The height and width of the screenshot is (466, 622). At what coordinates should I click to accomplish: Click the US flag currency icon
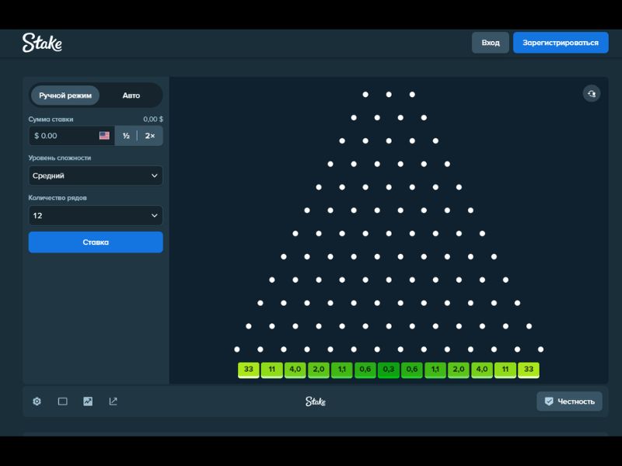coord(104,136)
